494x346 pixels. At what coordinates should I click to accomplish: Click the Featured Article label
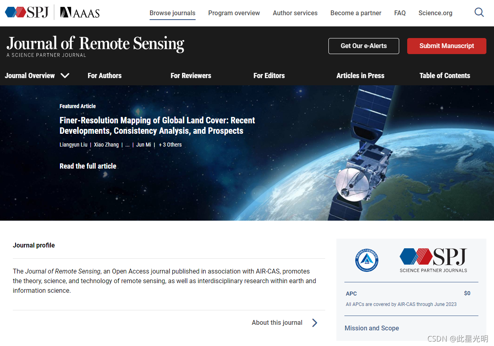78,106
